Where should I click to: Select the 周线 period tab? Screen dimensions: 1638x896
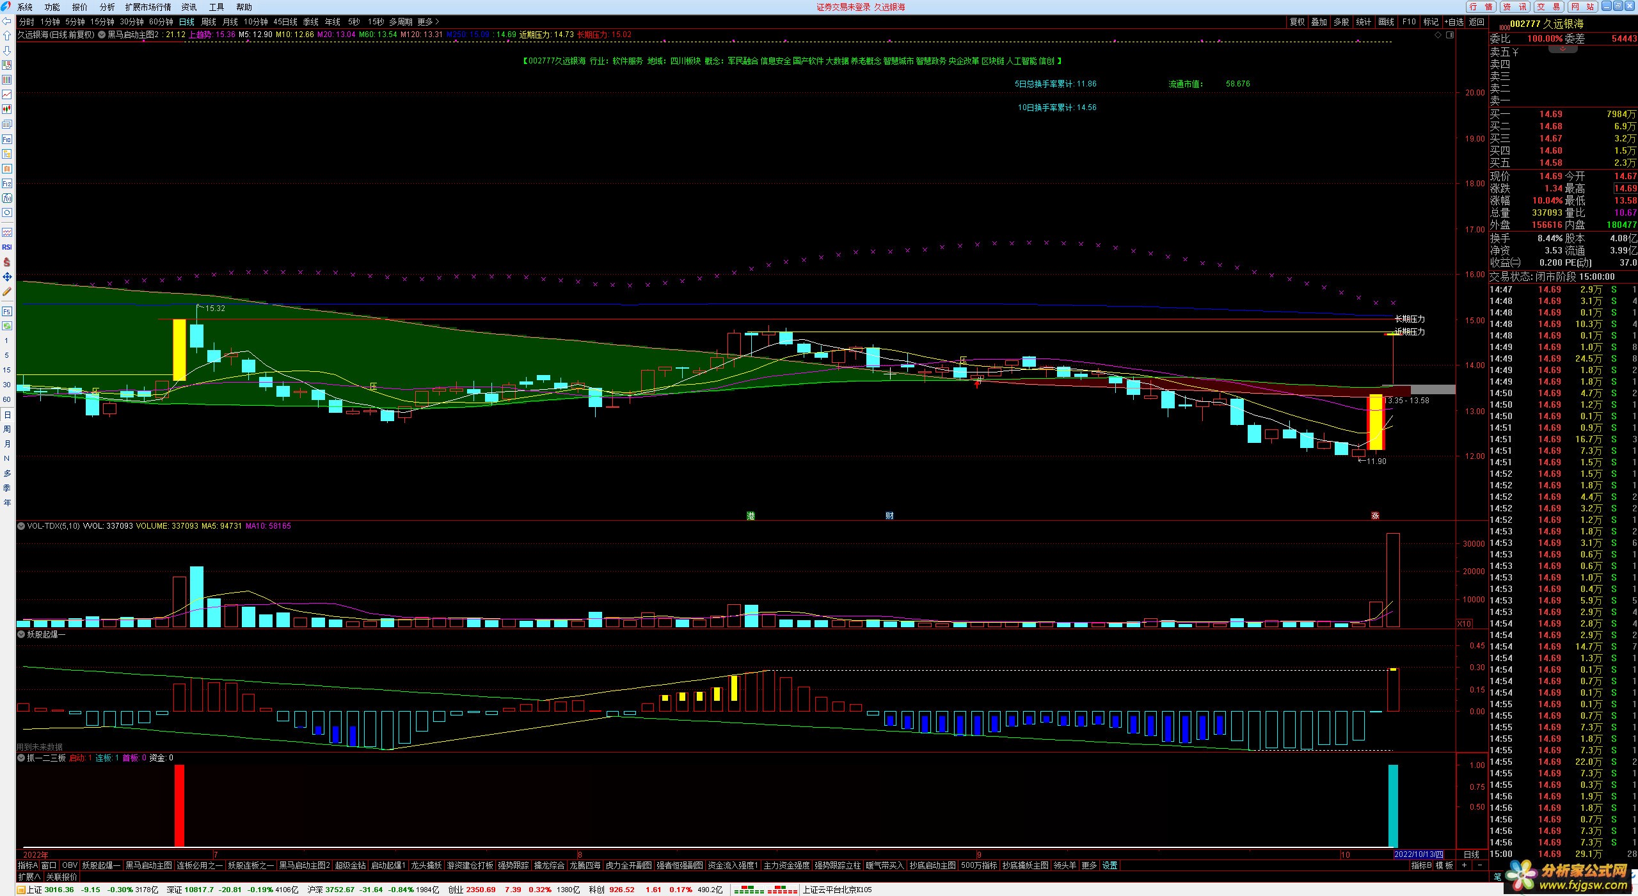(208, 22)
